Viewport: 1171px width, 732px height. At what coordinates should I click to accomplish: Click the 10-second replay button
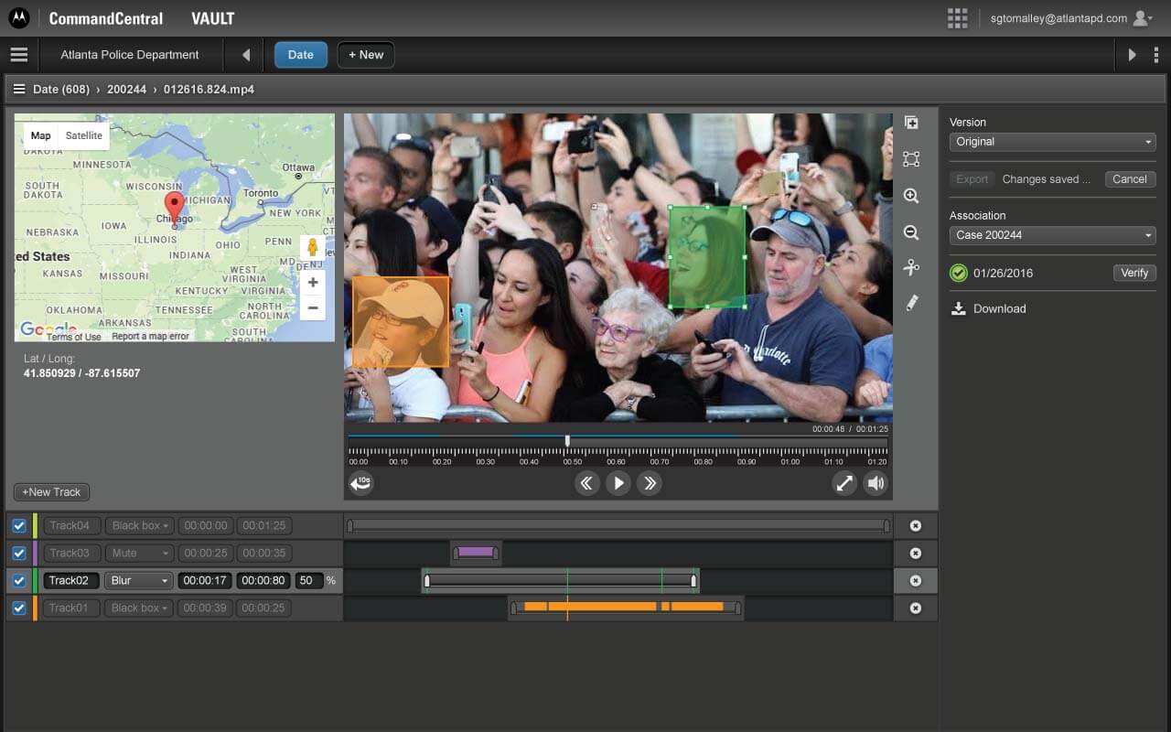pos(361,483)
